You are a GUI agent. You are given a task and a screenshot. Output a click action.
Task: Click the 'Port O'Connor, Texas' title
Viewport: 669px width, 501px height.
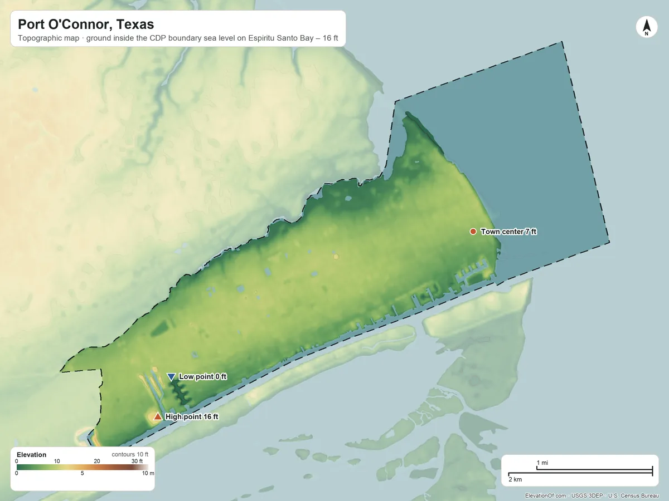(86, 24)
